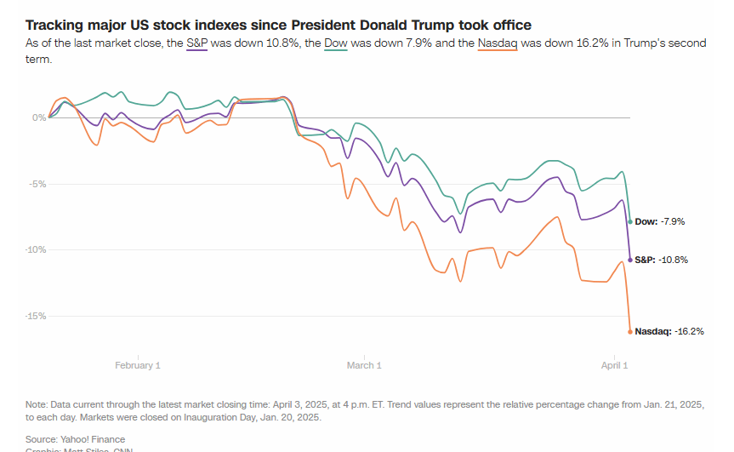Click the Dow: -7.9% end label
Image resolution: width=734 pixels, height=452 pixels.
(660, 221)
